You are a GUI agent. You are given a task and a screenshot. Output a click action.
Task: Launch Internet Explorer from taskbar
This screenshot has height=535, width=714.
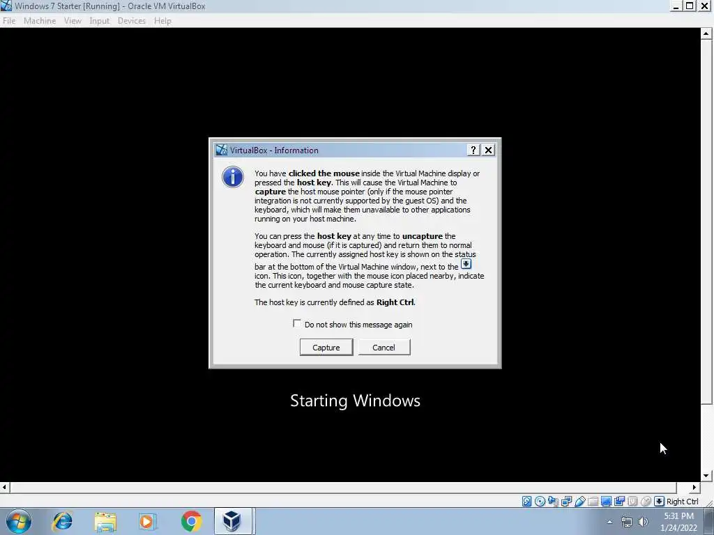coord(62,521)
